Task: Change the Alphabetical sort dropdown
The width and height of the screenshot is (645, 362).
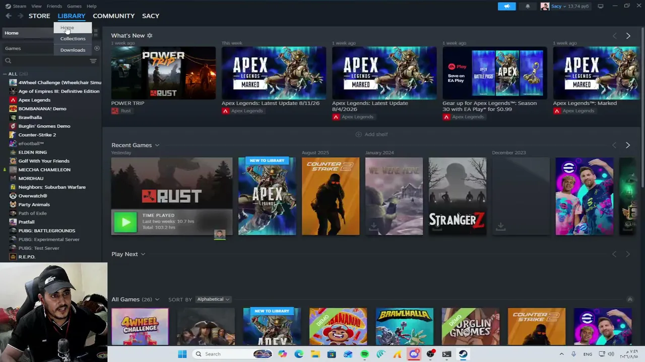Action: coord(213,300)
